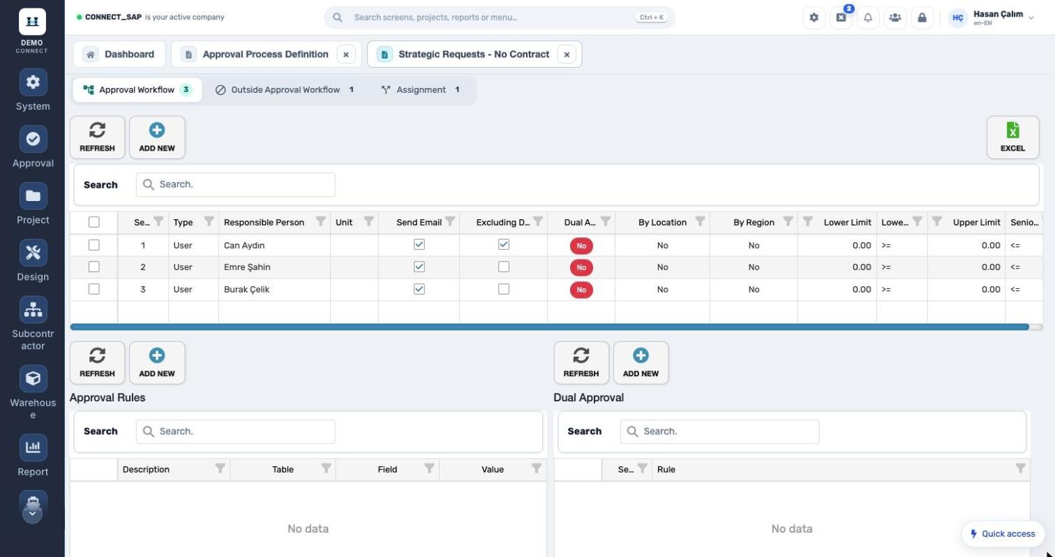This screenshot has height=557, width=1055.
Task: Open the Approval module in sidebar
Action: 33,147
